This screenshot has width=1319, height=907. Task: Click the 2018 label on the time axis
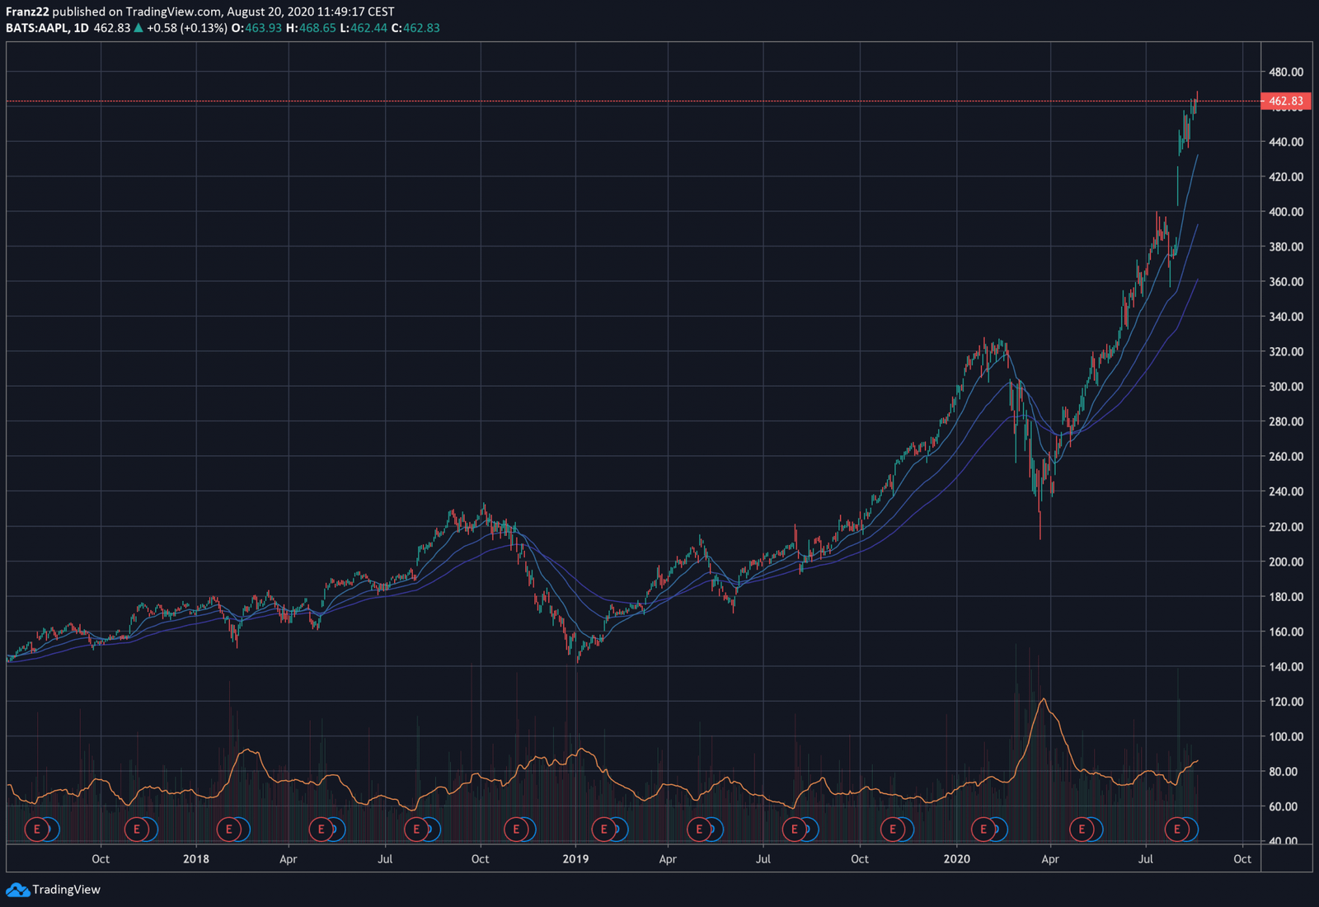(195, 859)
